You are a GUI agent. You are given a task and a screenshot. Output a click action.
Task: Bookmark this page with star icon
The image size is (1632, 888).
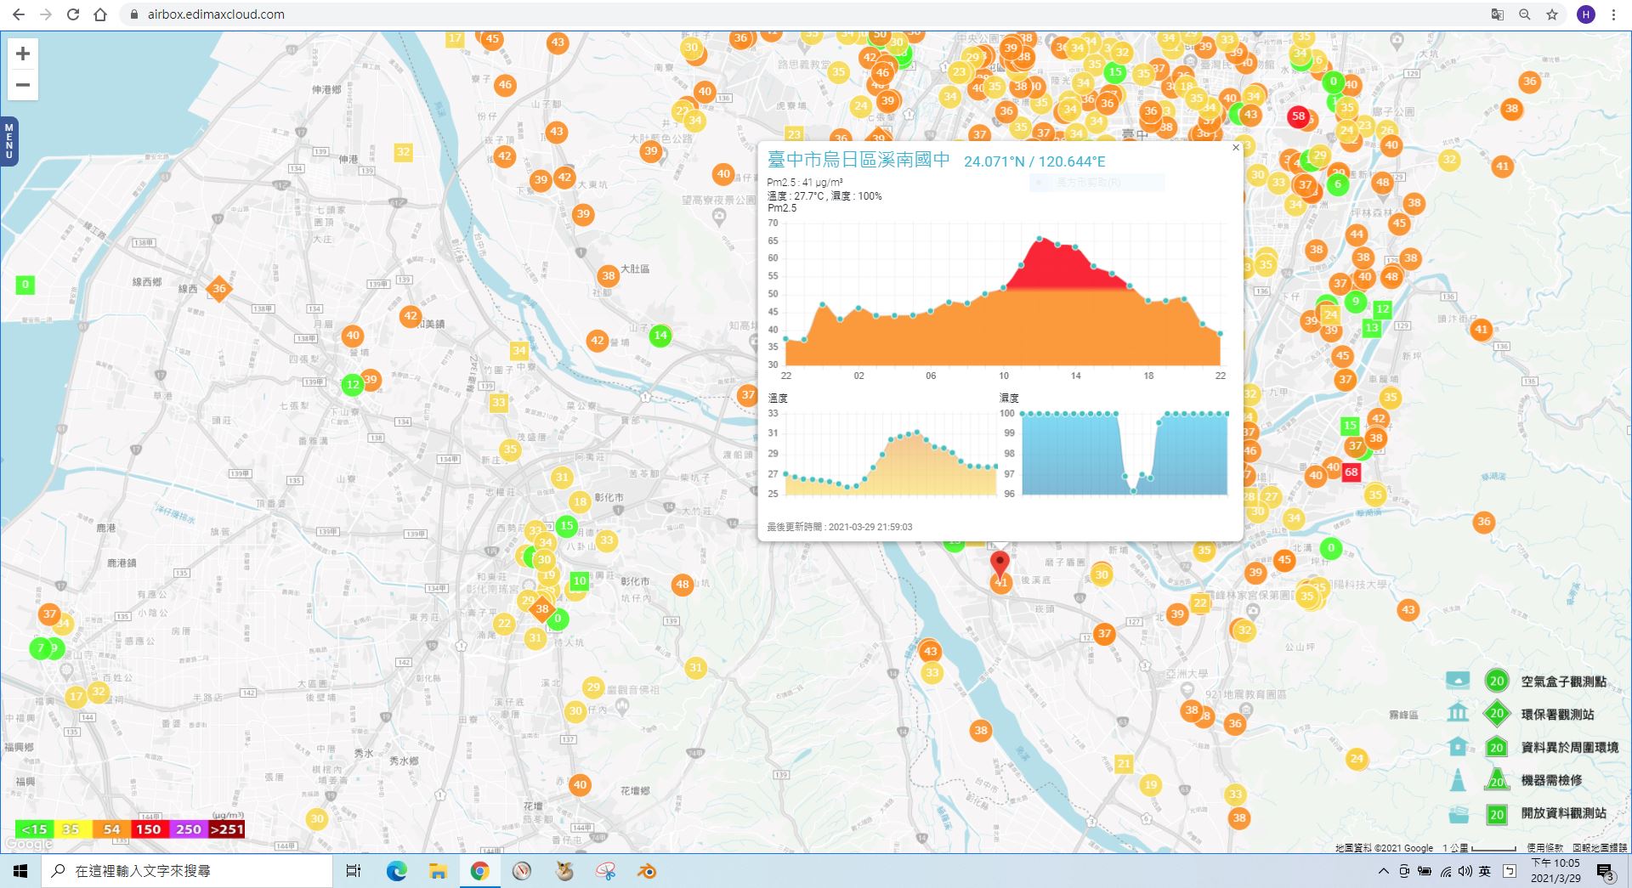1552,14
